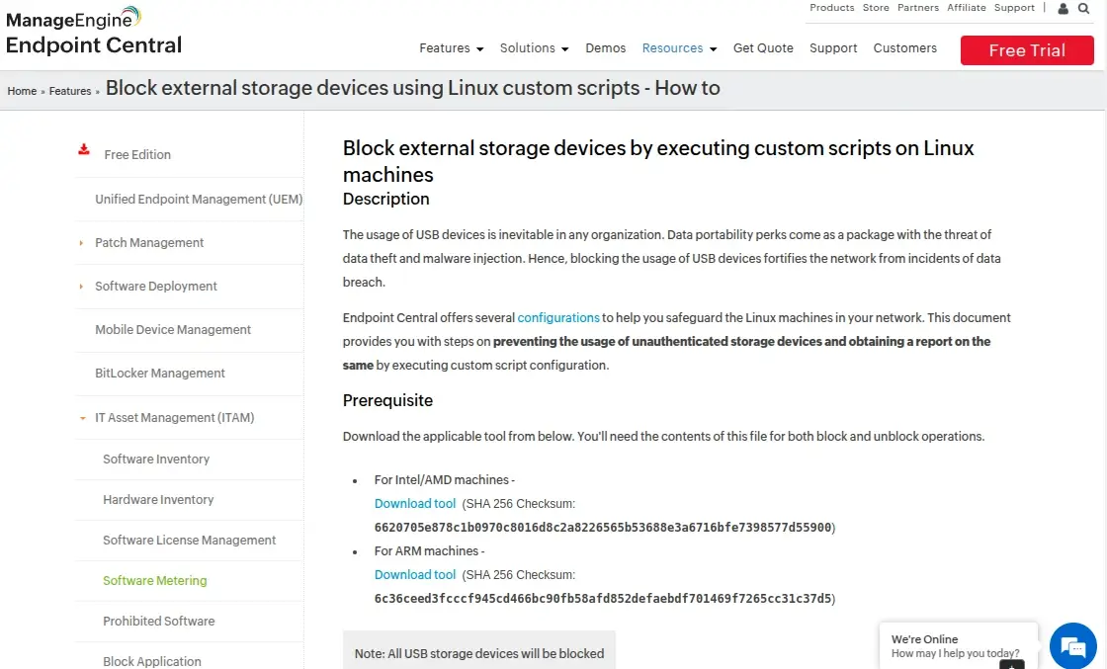Click the user account icon in top bar
The height and width of the screenshot is (669, 1107).
pos(1063,9)
